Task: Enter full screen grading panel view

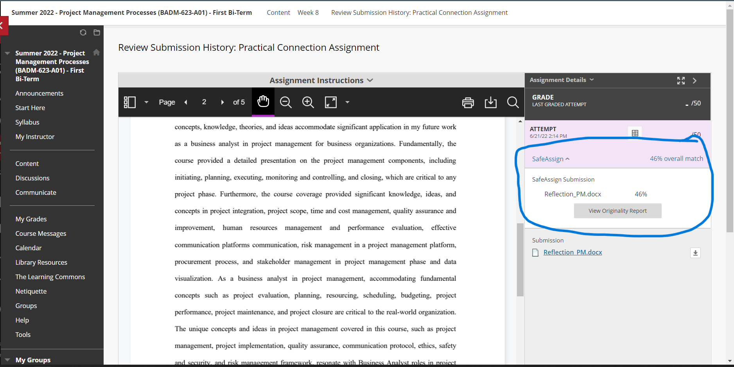Action: point(681,80)
